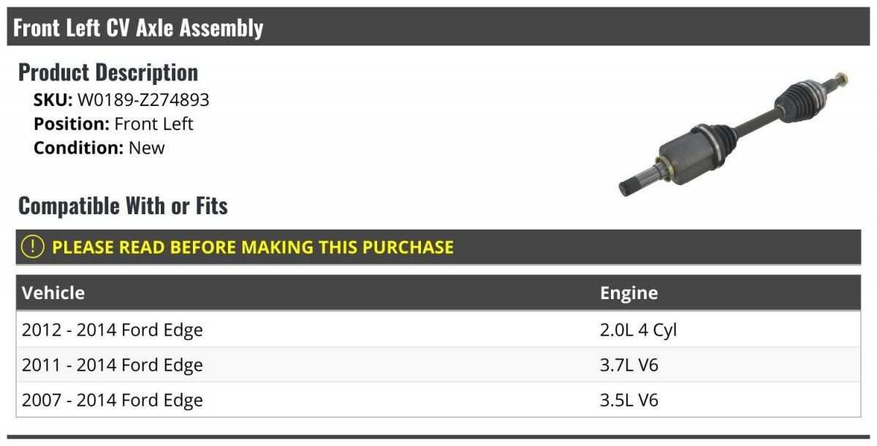The height and width of the screenshot is (446, 877).
Task: Select the 2011 - 2014 Ford Edge row
Action: click(438, 365)
